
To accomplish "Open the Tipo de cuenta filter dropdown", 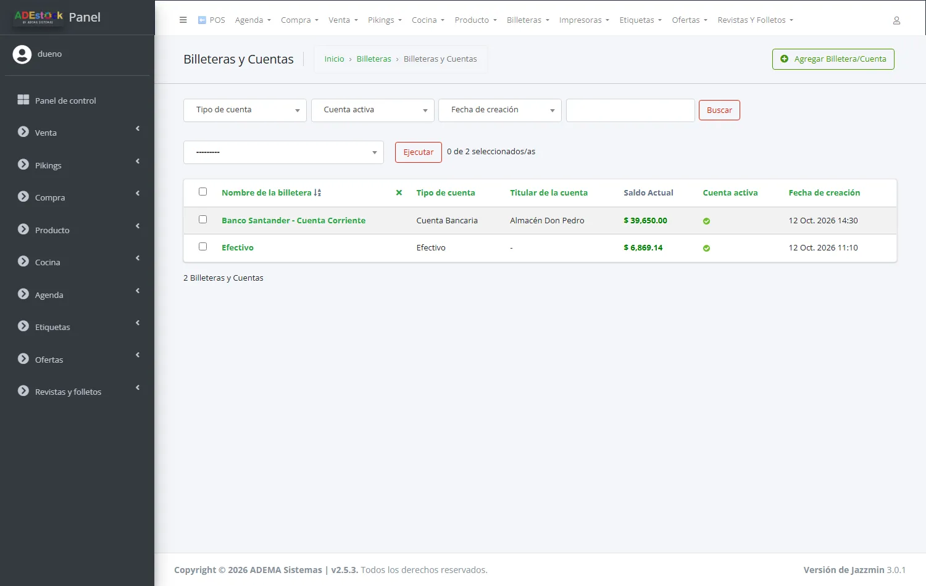I will pos(245,110).
